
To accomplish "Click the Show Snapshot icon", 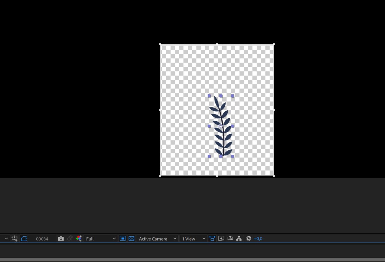I will [x=70, y=238].
